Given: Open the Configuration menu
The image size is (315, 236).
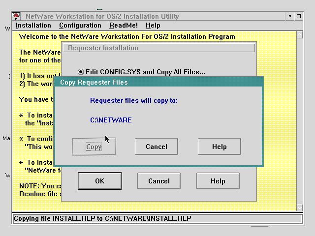Looking at the screenshot, I should [80, 26].
